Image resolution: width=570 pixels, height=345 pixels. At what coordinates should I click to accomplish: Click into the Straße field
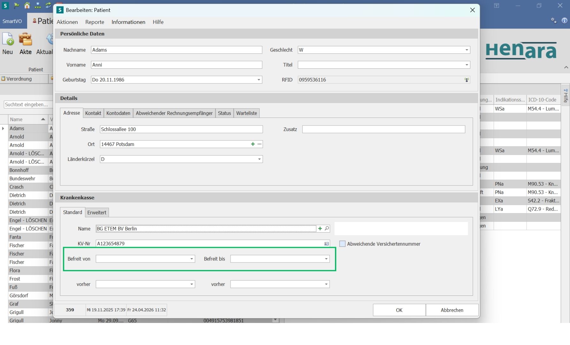coord(181,129)
